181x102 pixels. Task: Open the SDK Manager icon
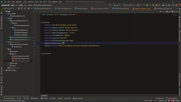click(x=169, y=5)
